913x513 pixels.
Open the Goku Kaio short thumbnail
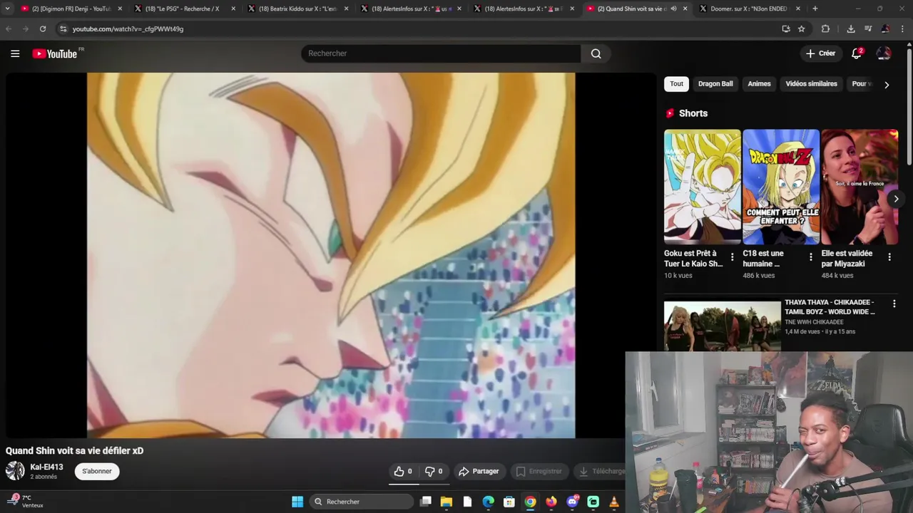pos(703,187)
